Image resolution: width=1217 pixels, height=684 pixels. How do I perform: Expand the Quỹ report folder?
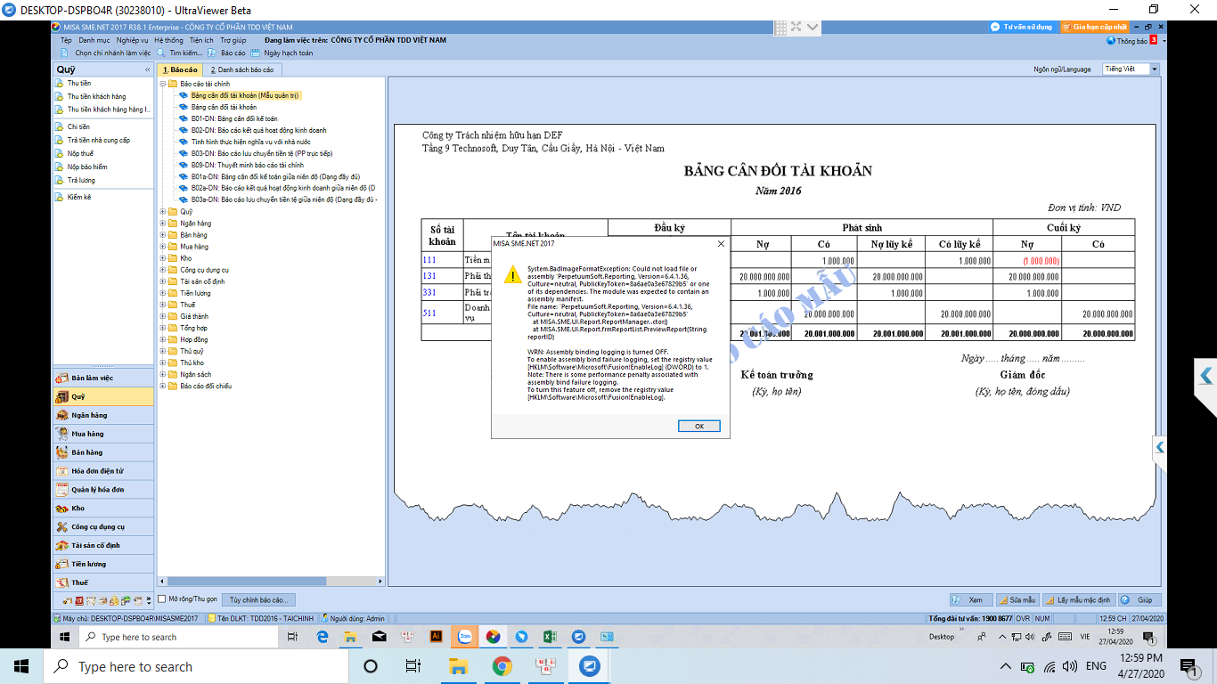tap(163, 212)
